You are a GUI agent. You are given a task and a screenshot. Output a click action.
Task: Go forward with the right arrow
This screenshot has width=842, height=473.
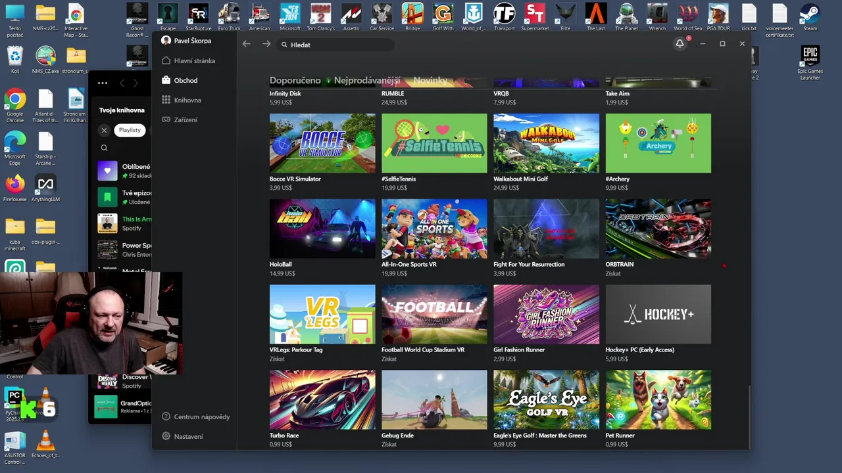tap(266, 44)
